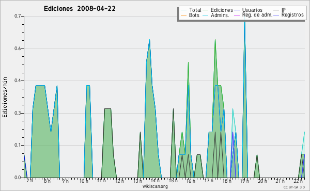Click the chart title 'Ediciones 2008-04-22'
The image size is (310, 191).
coord(80,9)
